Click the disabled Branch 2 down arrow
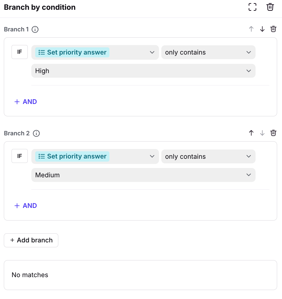This screenshot has width=282, height=299. (x=262, y=133)
